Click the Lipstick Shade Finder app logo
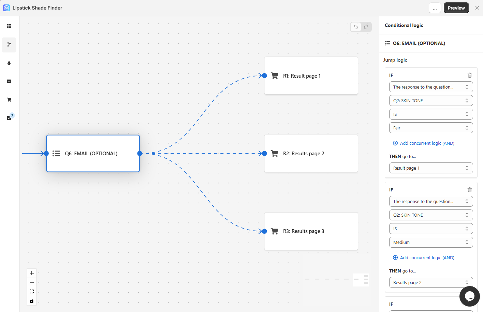 pyautogui.click(x=6, y=8)
